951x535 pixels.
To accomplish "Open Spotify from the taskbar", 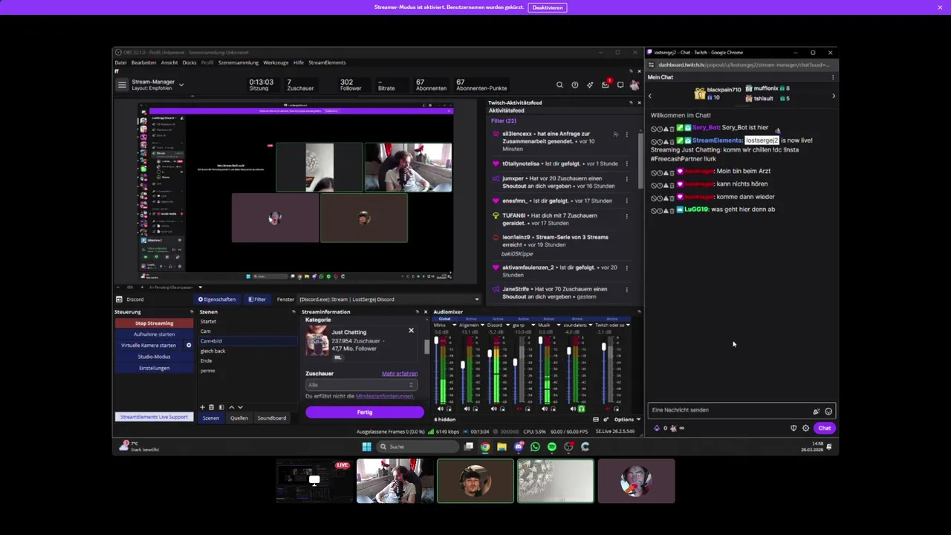I will [x=551, y=447].
